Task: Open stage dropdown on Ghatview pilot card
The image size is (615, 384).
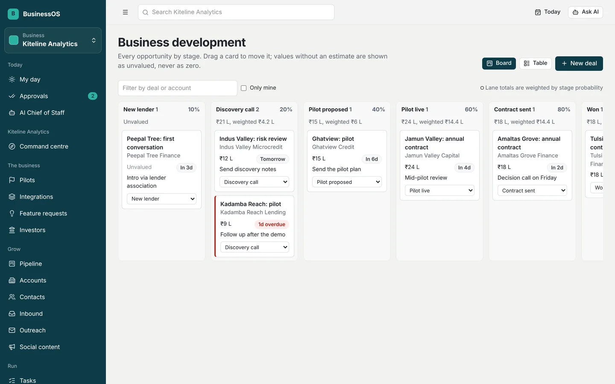Action: [x=347, y=182]
